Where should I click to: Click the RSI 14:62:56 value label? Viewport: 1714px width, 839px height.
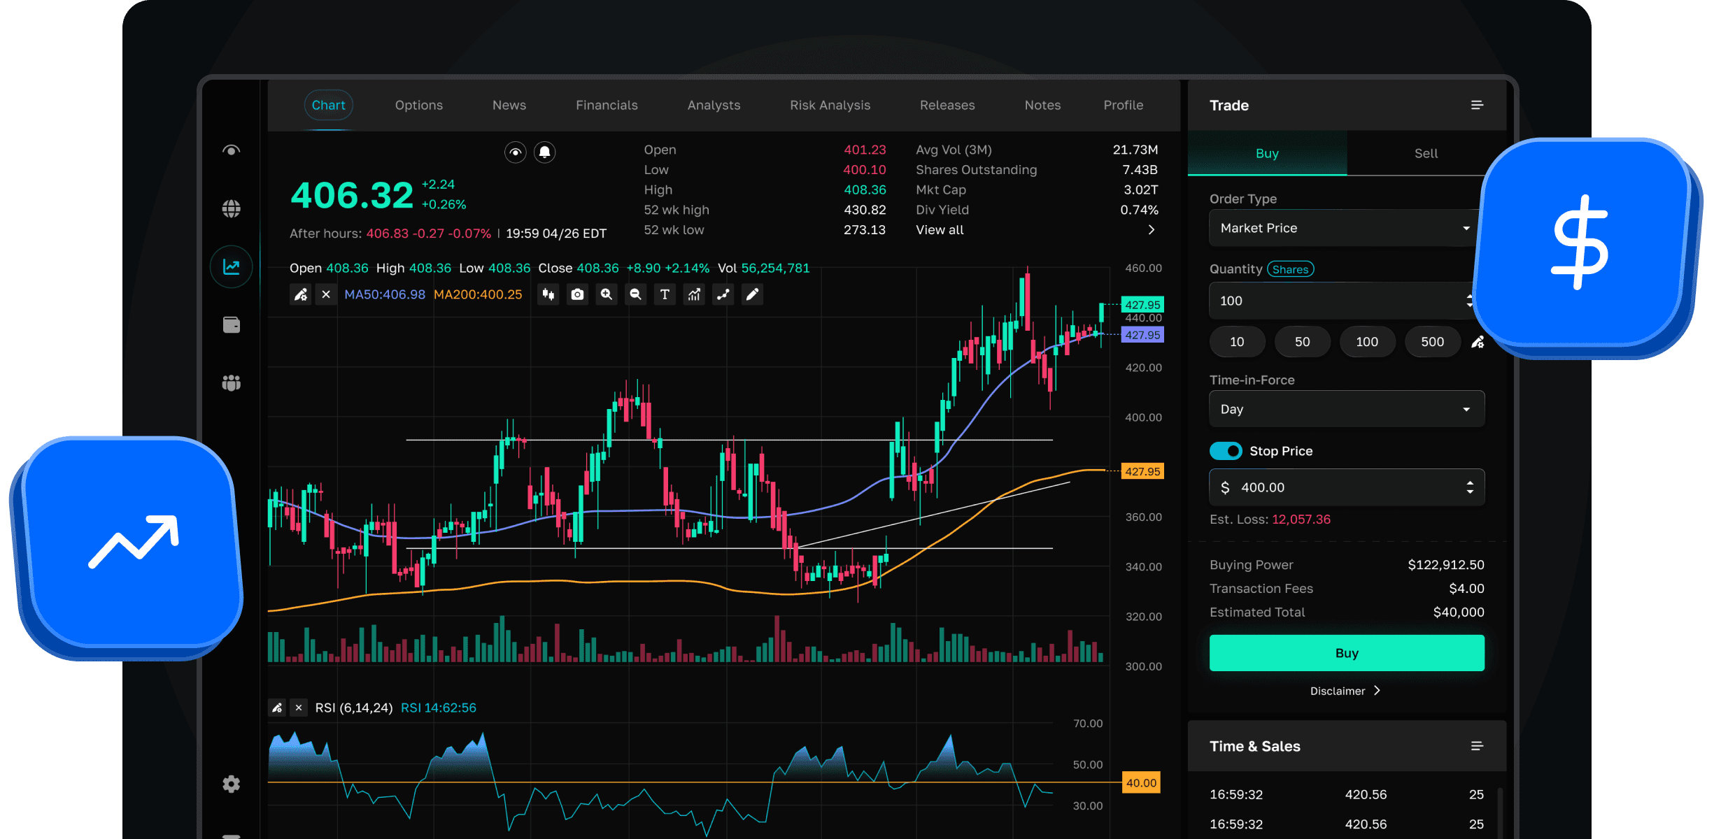click(x=439, y=708)
